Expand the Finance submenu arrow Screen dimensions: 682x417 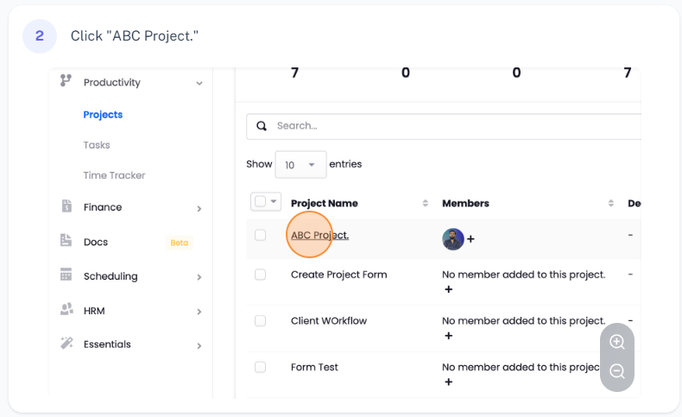[199, 208]
